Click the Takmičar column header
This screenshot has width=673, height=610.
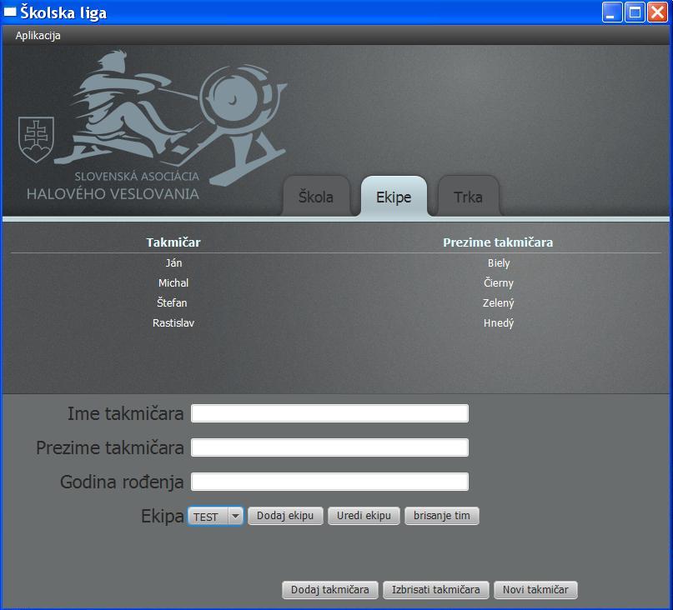173,242
